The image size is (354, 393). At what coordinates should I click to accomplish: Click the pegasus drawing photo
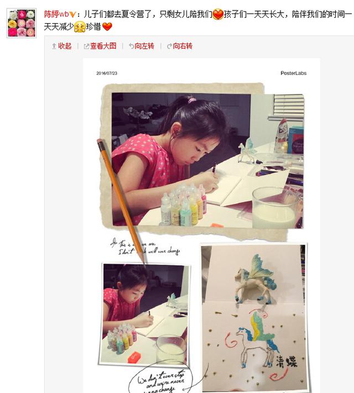pos(254,317)
